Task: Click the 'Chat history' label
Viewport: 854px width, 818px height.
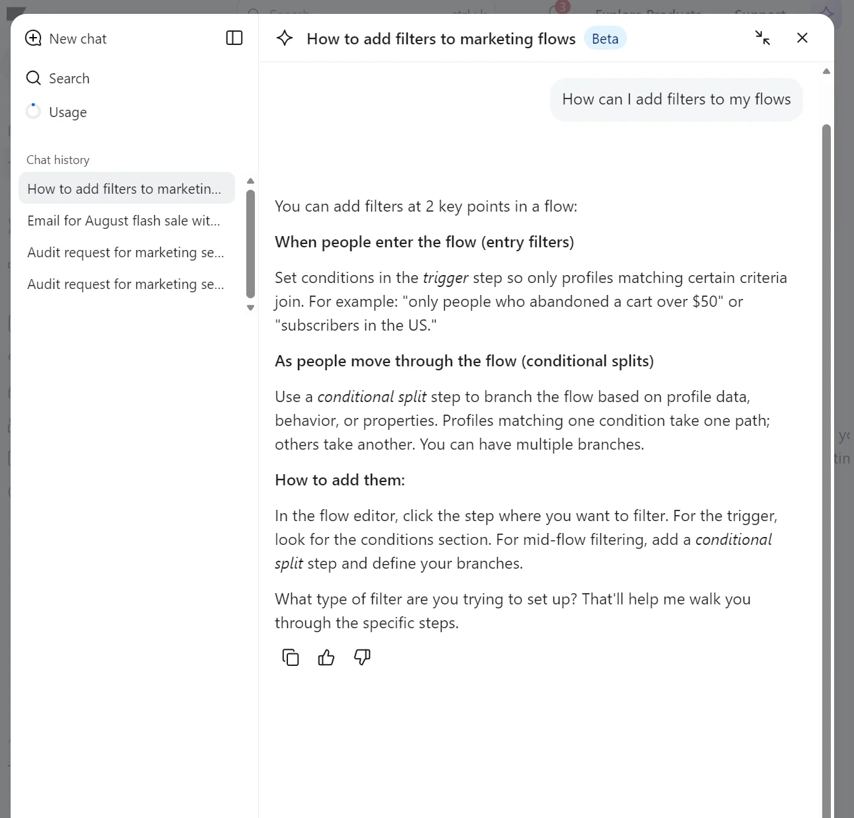Action: [58, 159]
